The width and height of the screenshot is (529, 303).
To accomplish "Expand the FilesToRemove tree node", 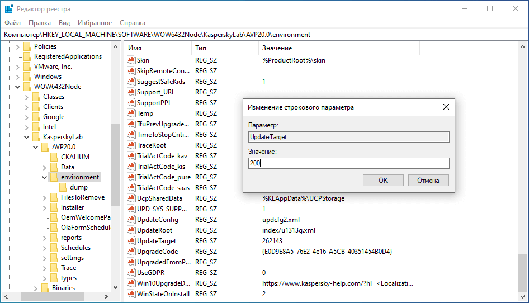I will [45, 197].
